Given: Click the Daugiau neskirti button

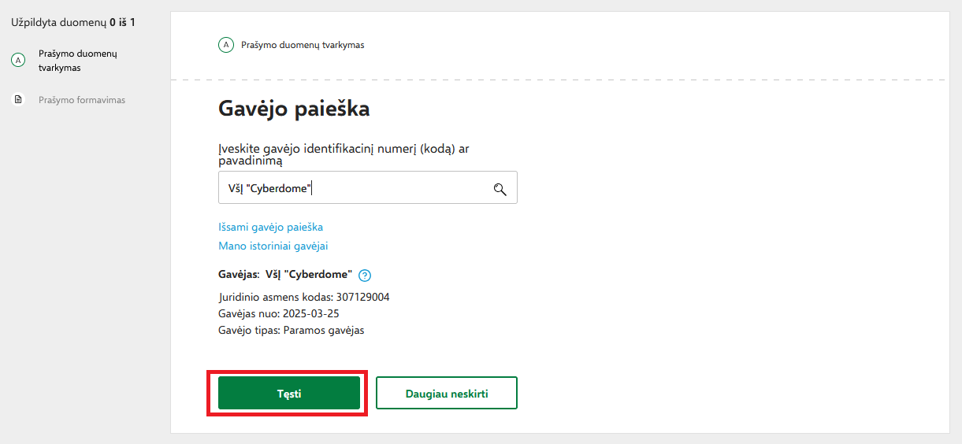Looking at the screenshot, I should [447, 393].
